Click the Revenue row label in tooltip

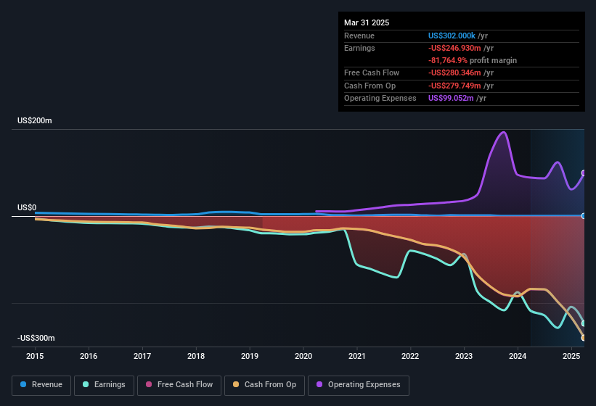point(359,36)
